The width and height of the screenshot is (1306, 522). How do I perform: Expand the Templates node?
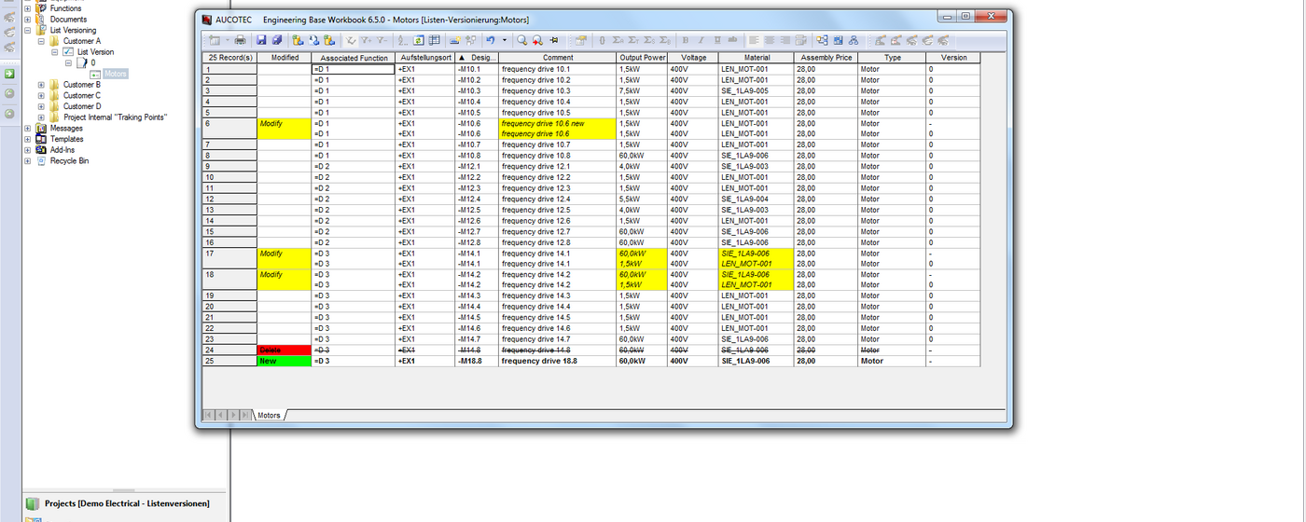[27, 139]
